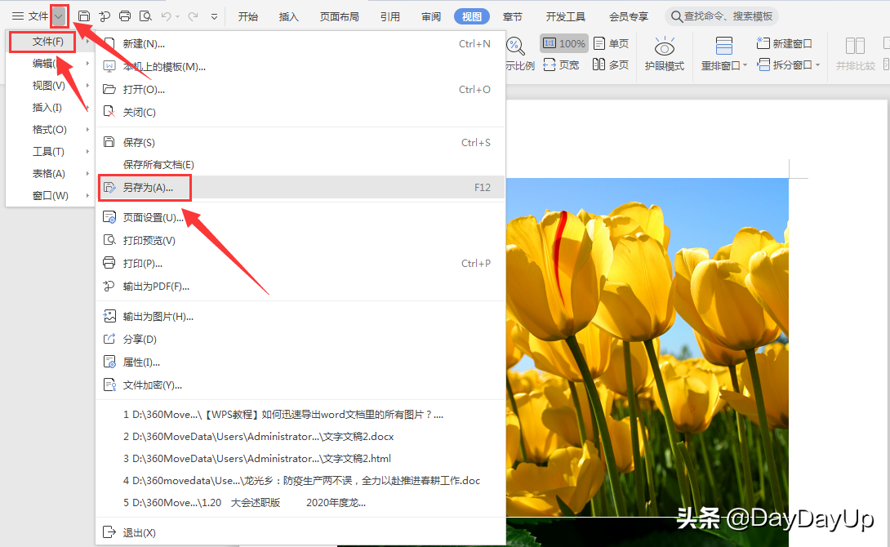
Task: Switch to single page (单页) view
Action: (611, 44)
